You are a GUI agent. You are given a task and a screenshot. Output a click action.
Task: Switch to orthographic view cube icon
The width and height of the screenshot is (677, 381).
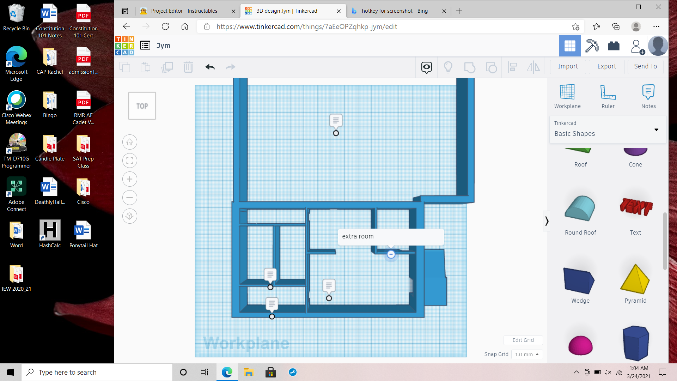(130, 216)
